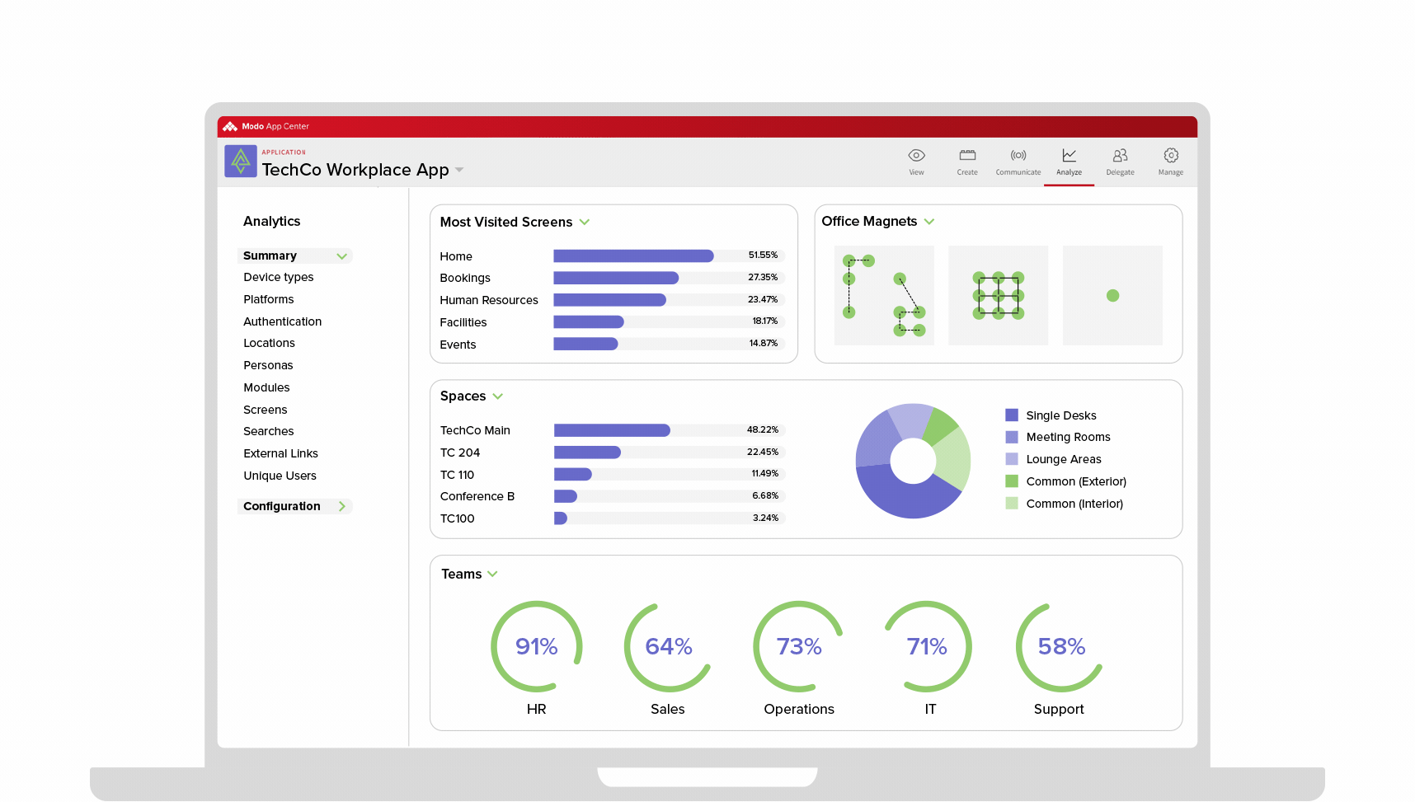Click the View eye icon
The height and width of the screenshot is (802, 1415).
point(916,156)
